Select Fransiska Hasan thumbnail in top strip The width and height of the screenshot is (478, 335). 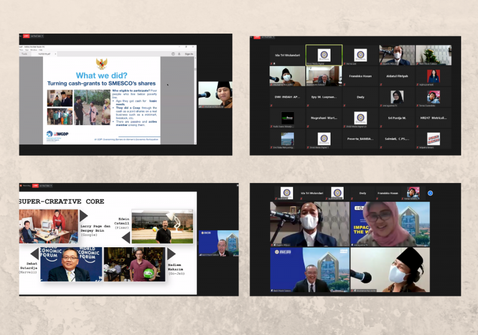tap(388, 193)
